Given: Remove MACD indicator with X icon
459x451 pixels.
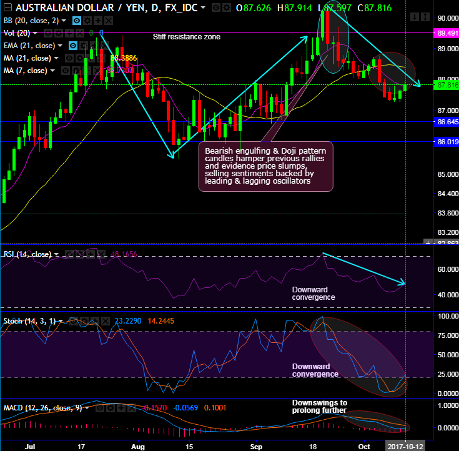Looking at the screenshot, I should [x=131, y=408].
